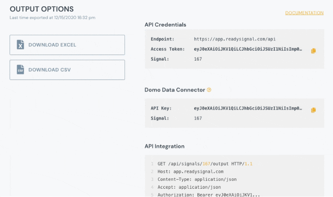Click the API Integration section heading

165,146
